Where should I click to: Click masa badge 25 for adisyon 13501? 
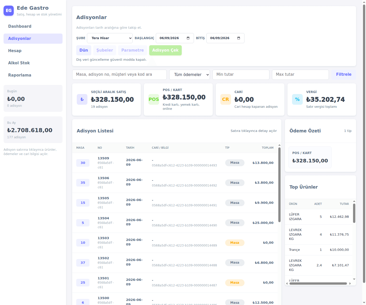click(83, 283)
